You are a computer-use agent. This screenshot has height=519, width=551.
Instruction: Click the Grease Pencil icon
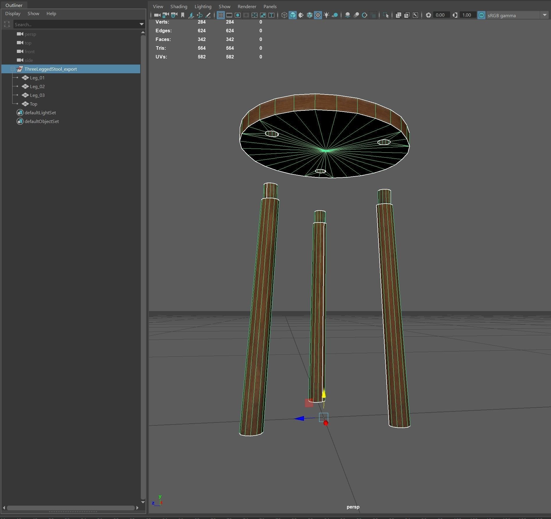pyautogui.click(x=208, y=15)
